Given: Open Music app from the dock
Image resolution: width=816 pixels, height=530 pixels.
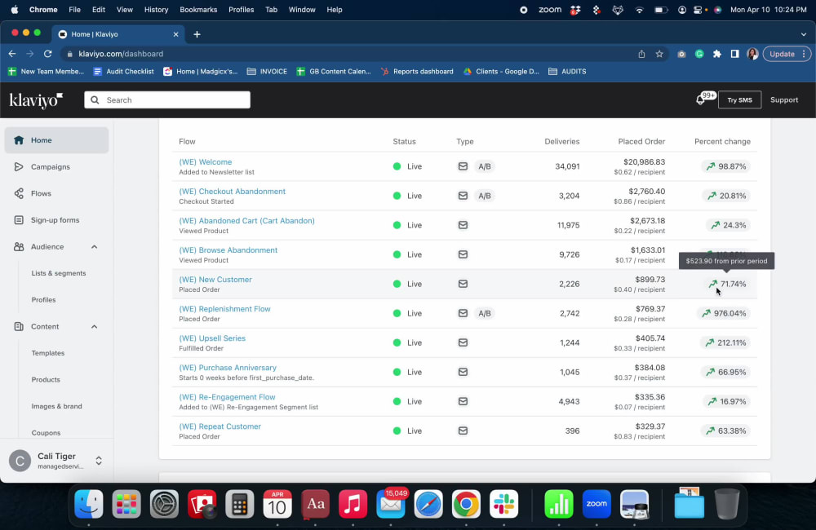Looking at the screenshot, I should [x=353, y=504].
